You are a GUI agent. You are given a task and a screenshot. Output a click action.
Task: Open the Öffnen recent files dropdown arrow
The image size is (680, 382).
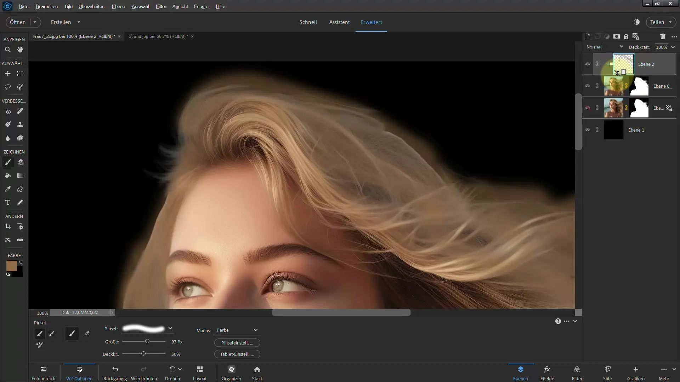[35, 22]
